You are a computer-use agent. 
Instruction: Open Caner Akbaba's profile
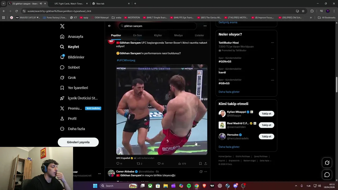(x=125, y=172)
